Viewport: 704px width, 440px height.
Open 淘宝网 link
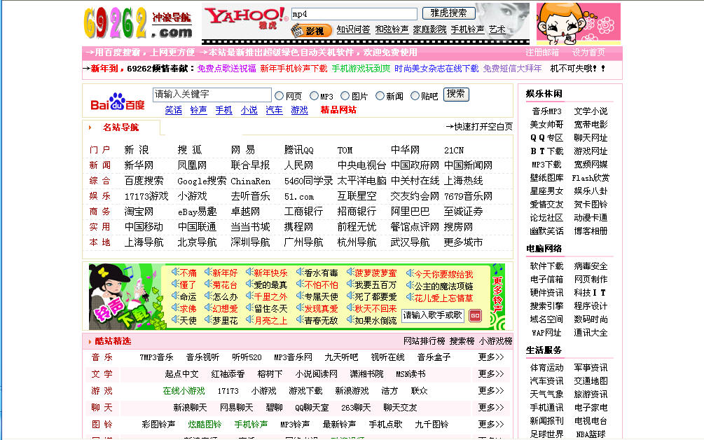(x=139, y=212)
